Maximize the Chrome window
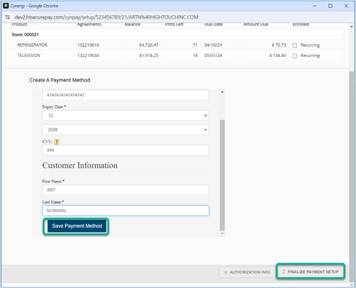This screenshot has width=356, height=288. 330,6
